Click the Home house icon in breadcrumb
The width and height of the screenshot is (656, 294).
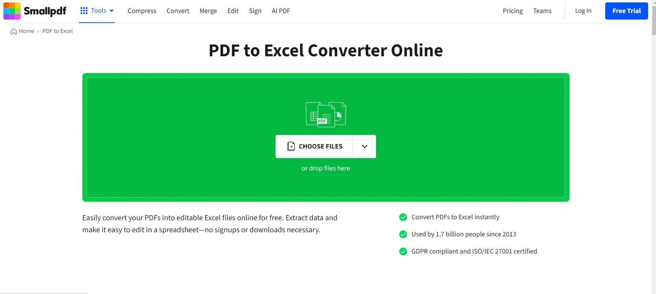tap(14, 31)
